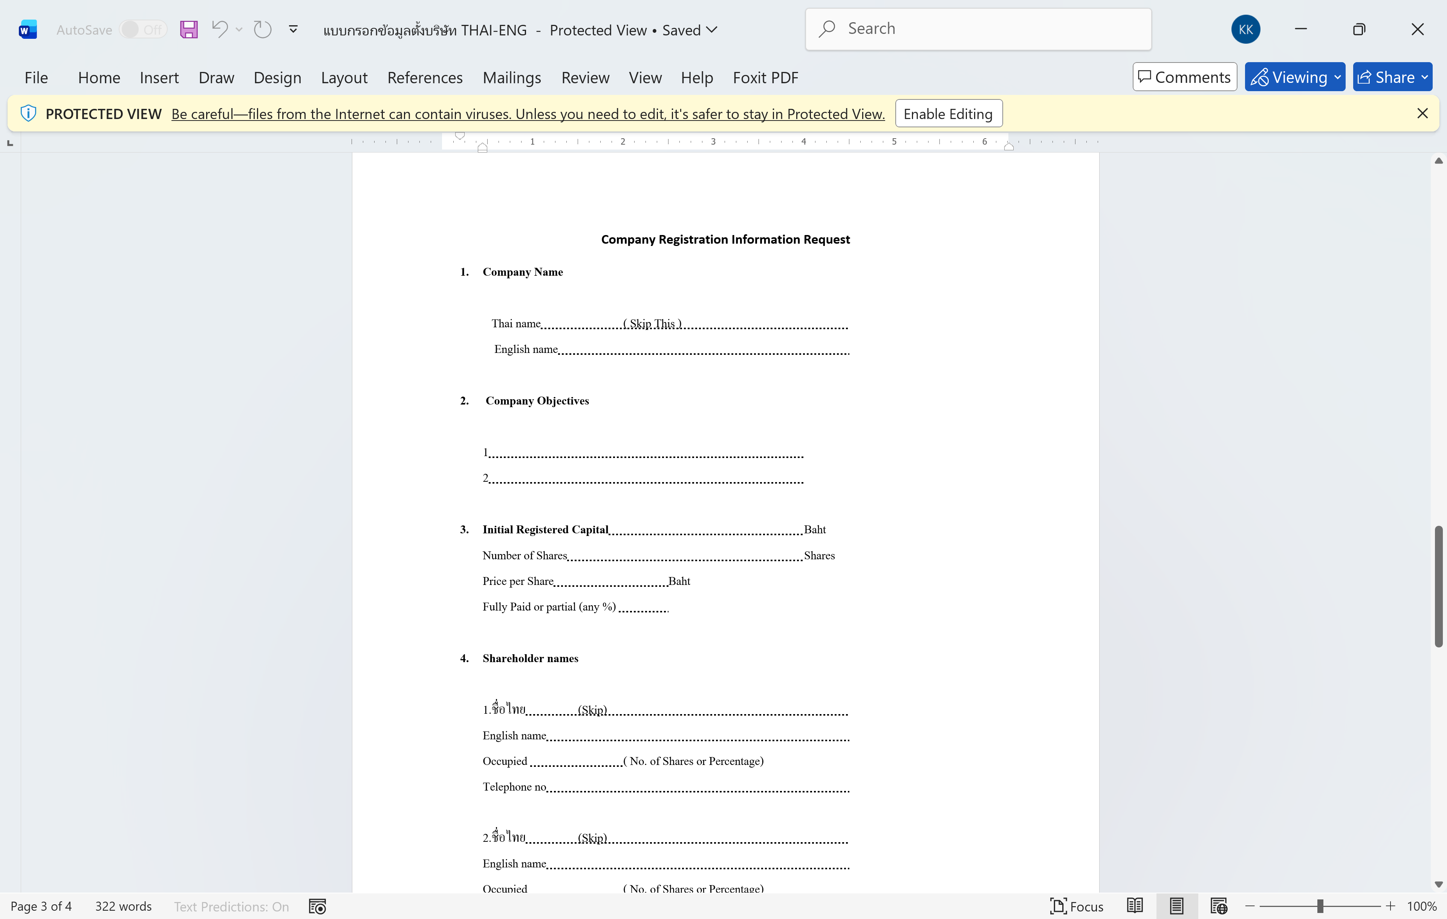Select the Print Layout view icon
1447x919 pixels.
pos(1176,906)
